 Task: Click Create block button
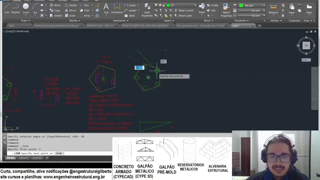[212, 5]
